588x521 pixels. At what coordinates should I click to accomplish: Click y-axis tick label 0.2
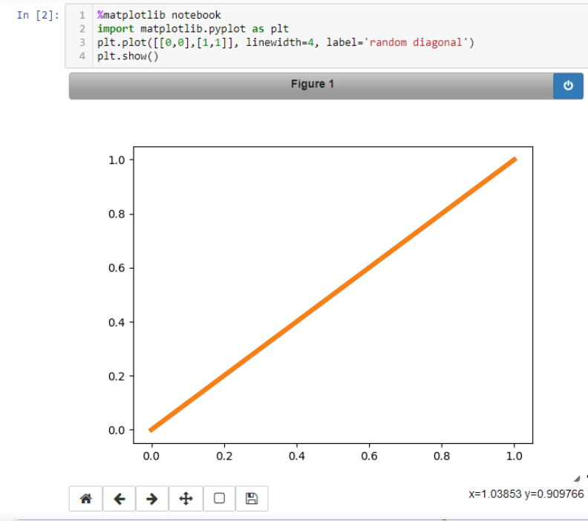coord(117,376)
